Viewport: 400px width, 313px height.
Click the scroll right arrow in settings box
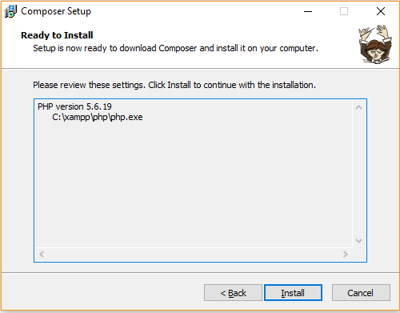tap(346, 254)
